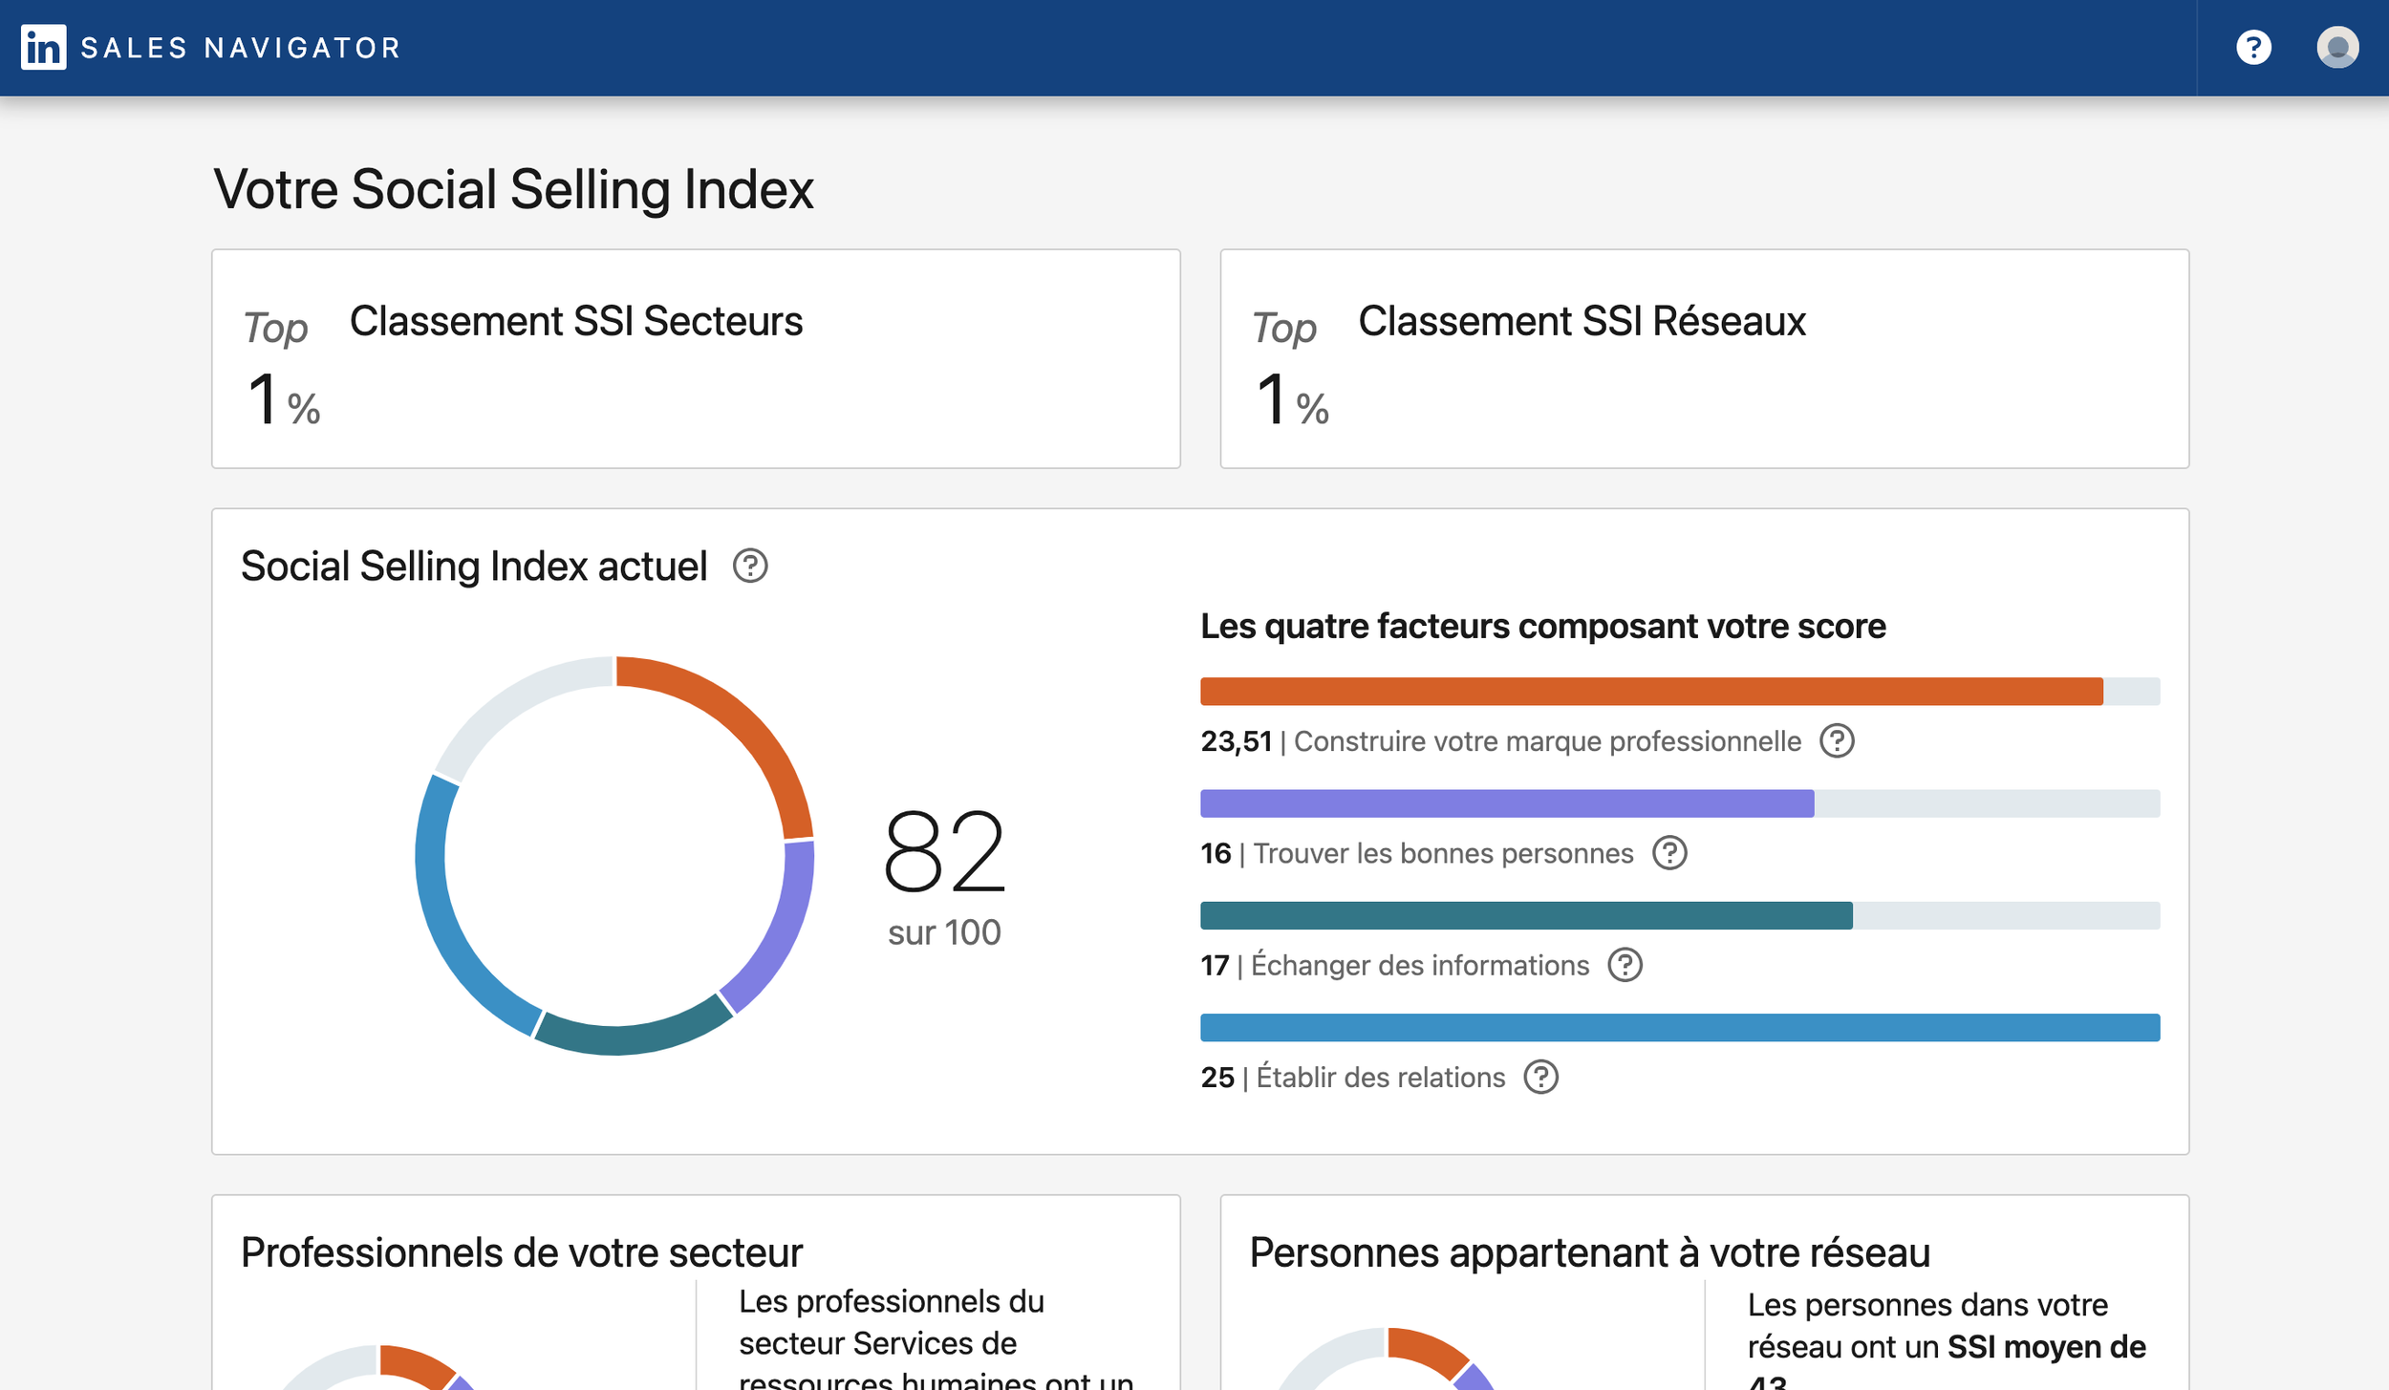Select the Classement SSI Réseaux card
Viewport: 2389px width, 1390px height.
1704,358
